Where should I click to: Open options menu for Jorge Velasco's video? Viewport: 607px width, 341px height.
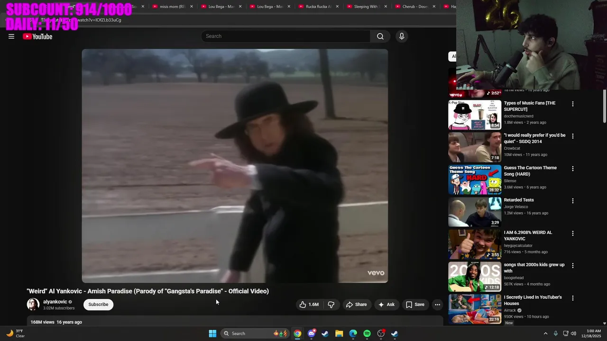[572, 201]
